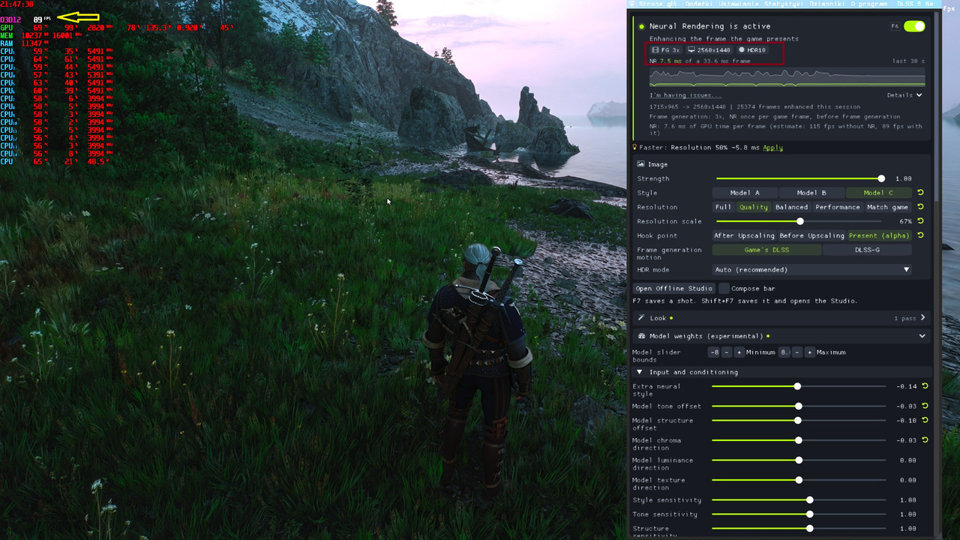Reset the Resolution preset to default

[920, 207]
